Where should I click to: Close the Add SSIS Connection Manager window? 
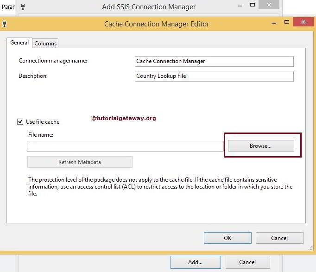(x=269, y=5)
